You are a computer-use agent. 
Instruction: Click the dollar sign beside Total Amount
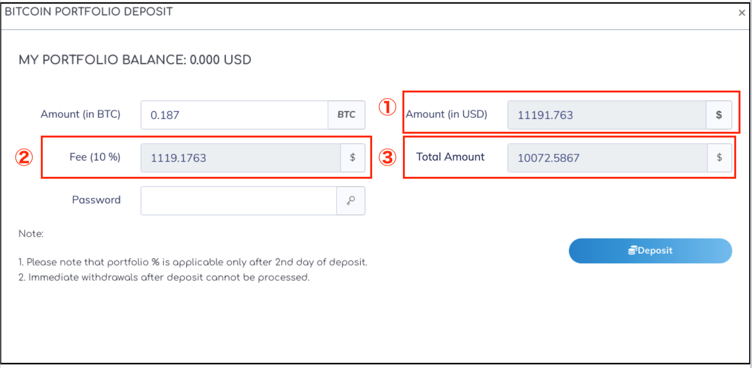point(719,158)
